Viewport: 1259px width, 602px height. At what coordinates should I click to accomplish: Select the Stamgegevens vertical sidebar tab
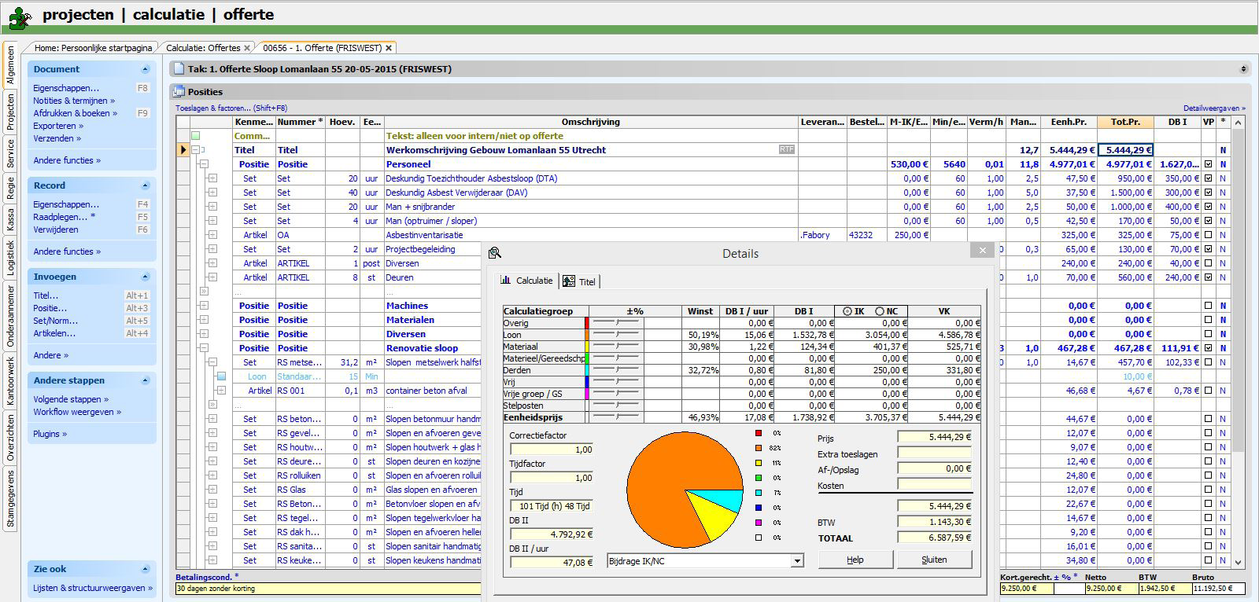tap(10, 499)
